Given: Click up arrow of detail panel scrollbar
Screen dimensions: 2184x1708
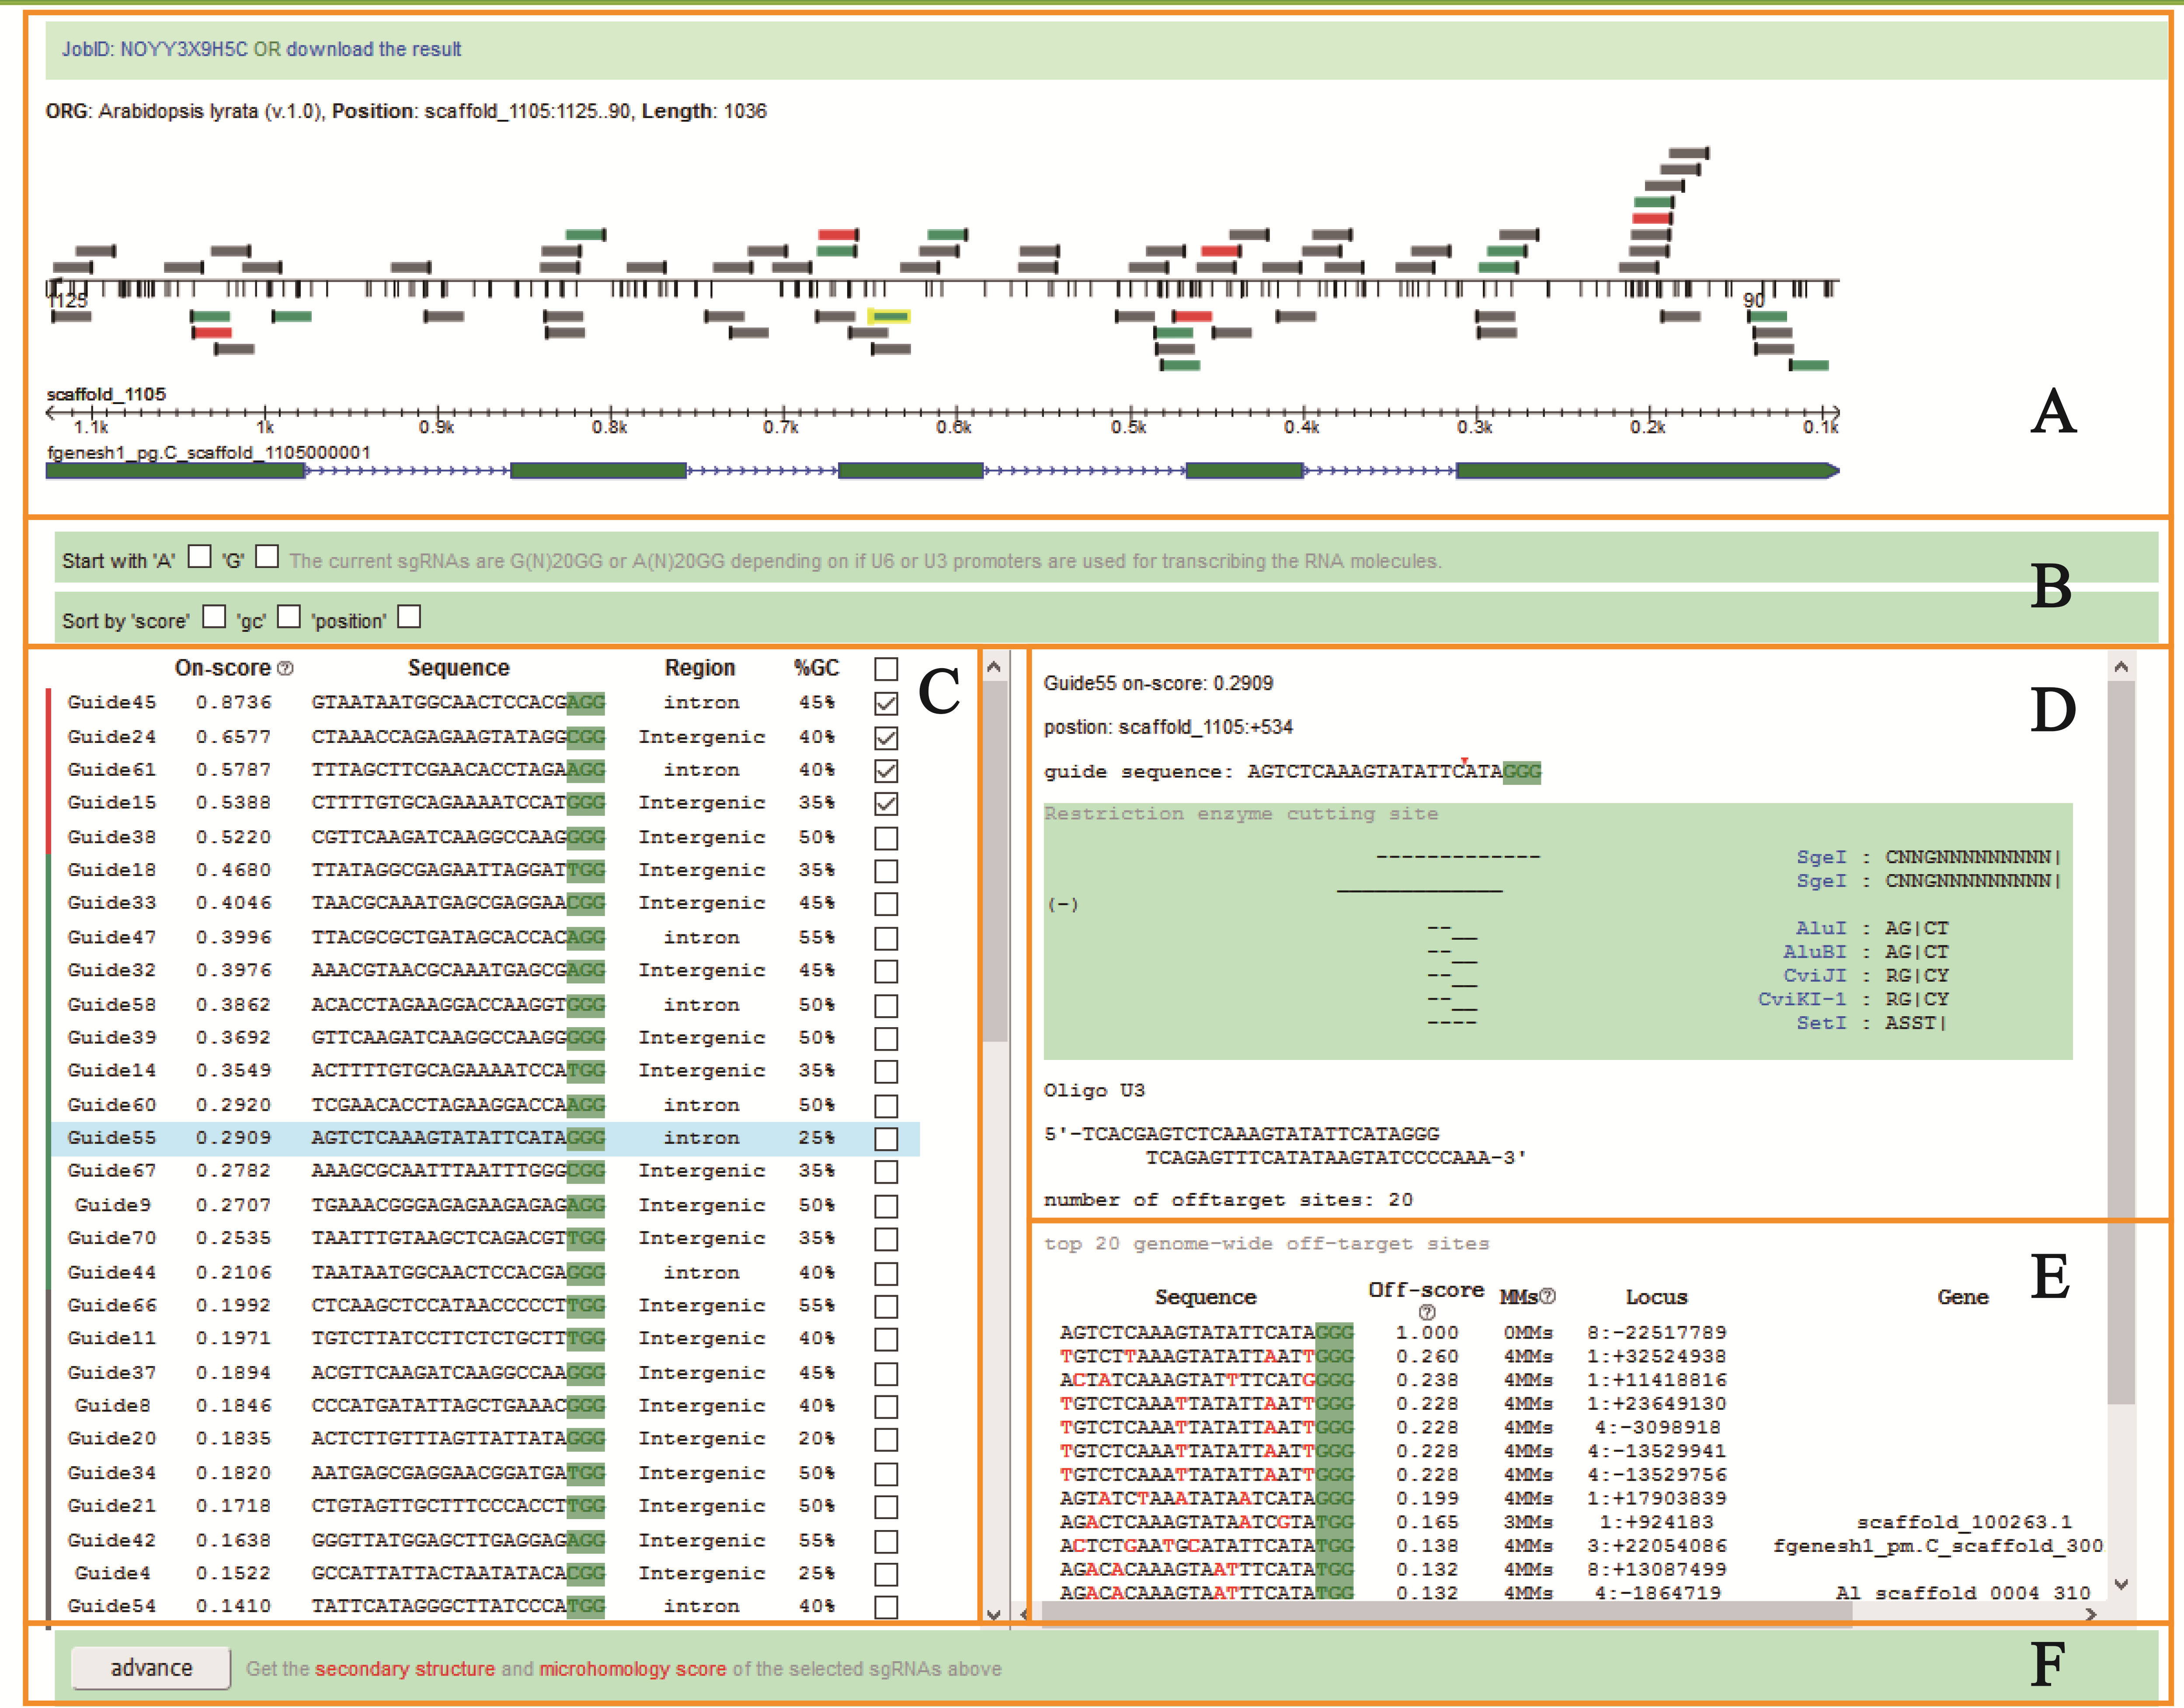Looking at the screenshot, I should (x=2121, y=666).
